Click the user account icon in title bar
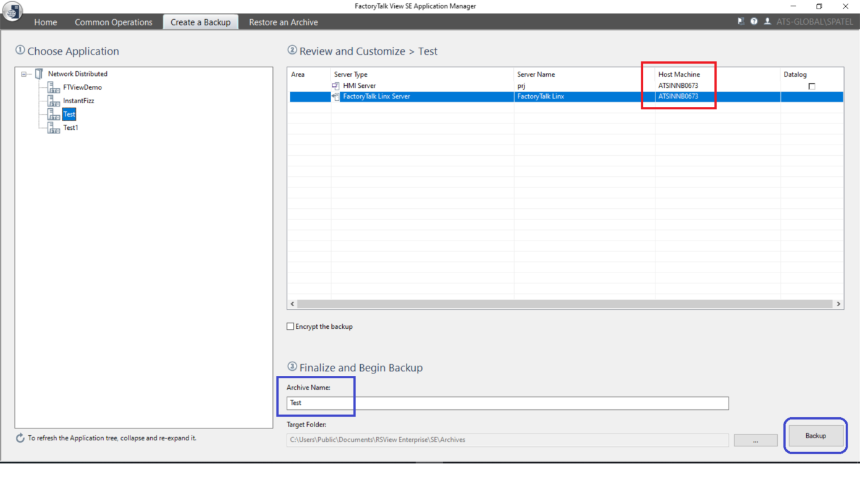Viewport: 860px width, 484px height. 767,21
